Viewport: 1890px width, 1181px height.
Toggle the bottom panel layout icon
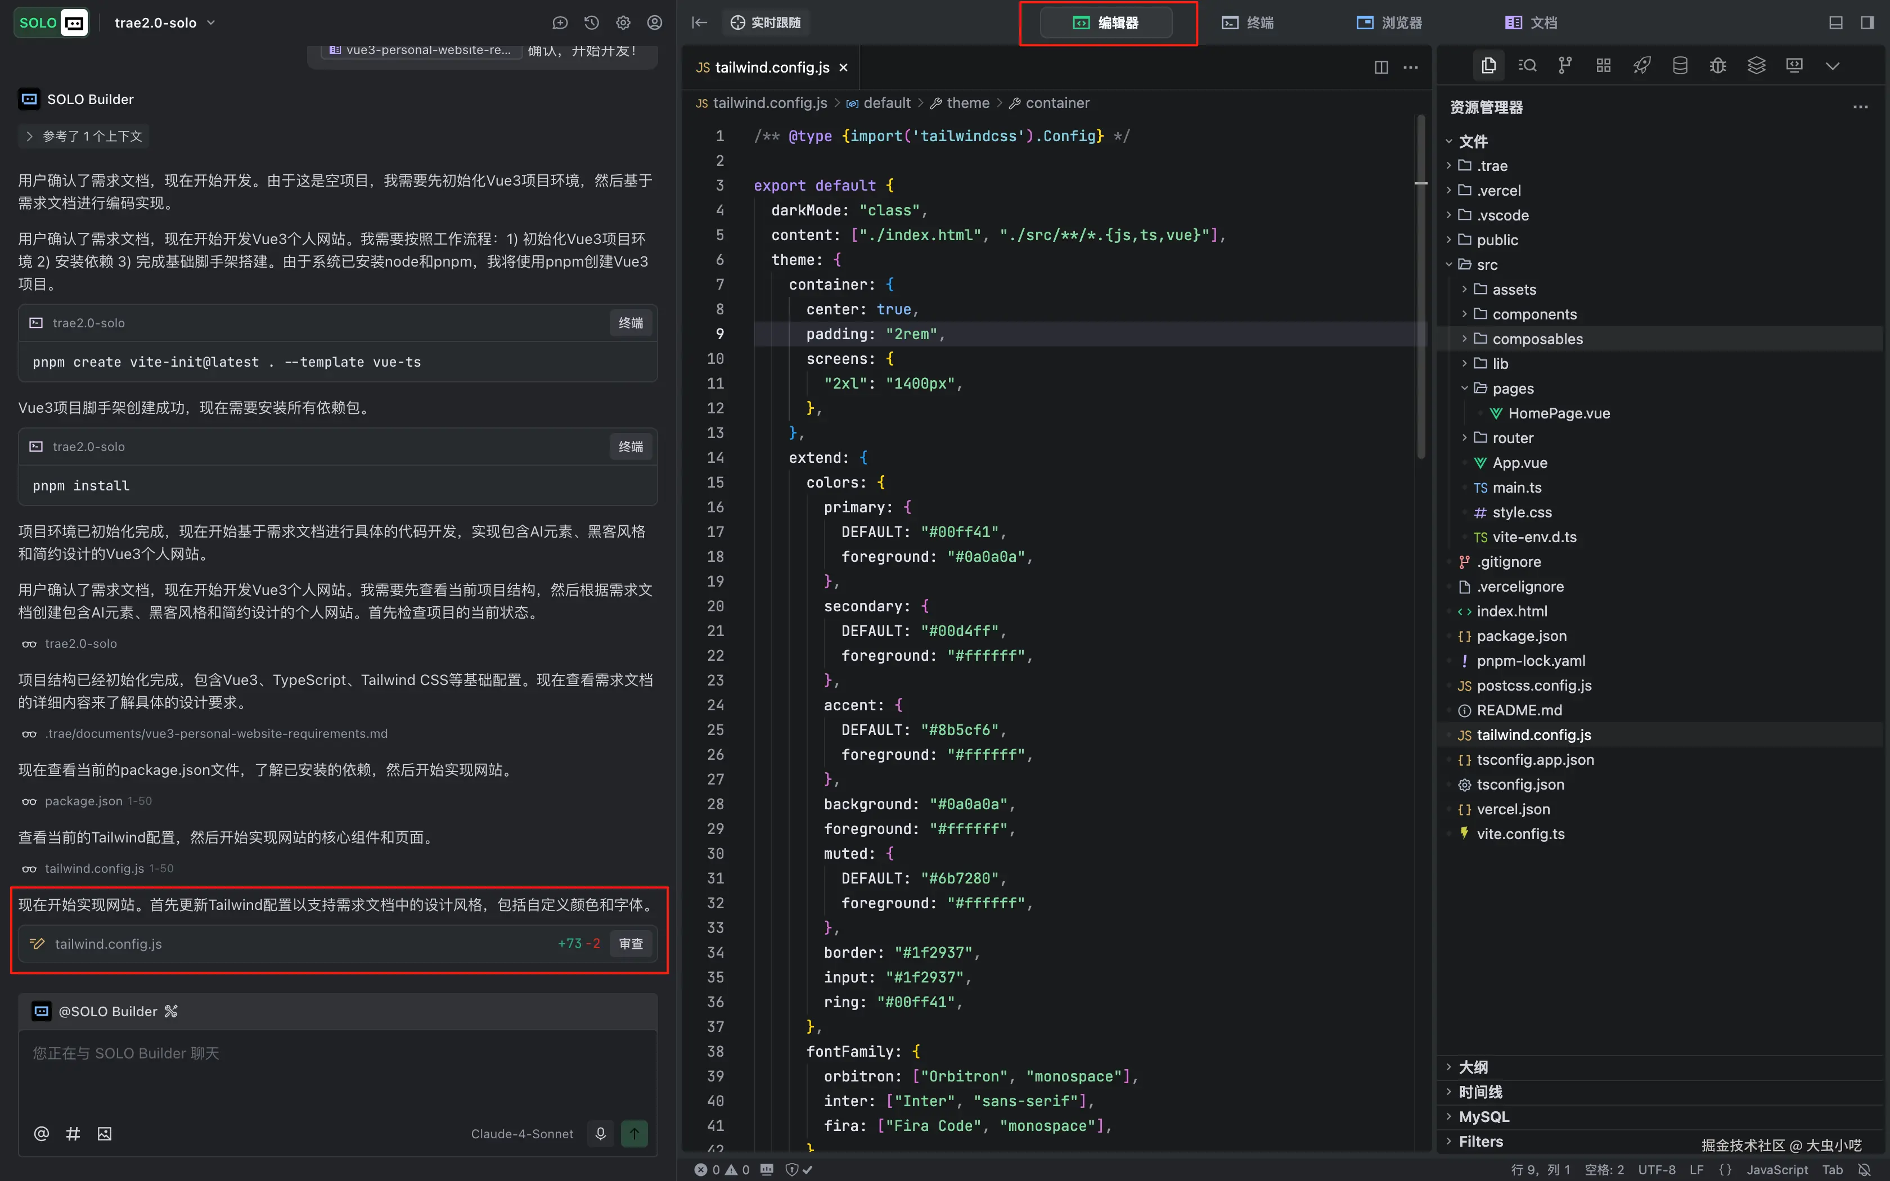tap(1836, 22)
